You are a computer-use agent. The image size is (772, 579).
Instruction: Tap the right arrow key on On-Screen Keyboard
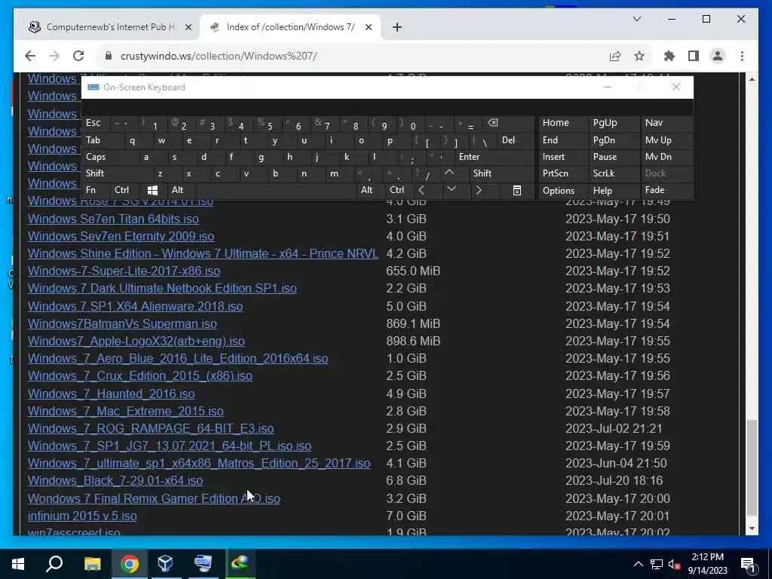point(479,190)
